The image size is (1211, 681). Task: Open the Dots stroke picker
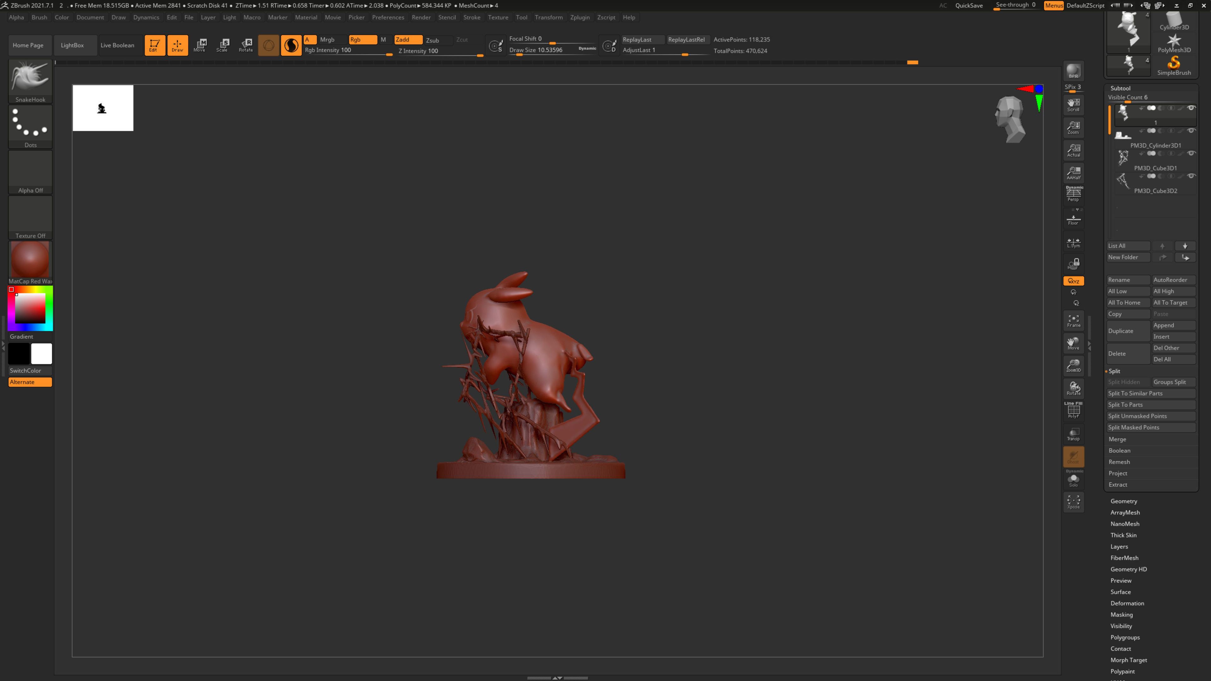(x=30, y=126)
